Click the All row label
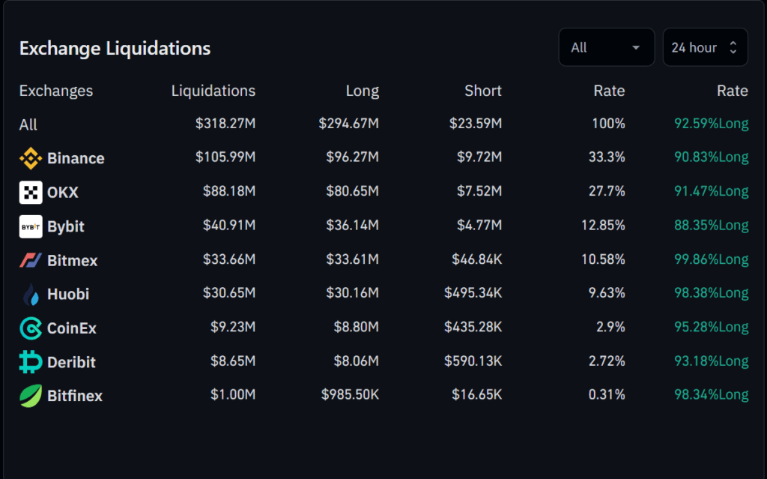This screenshot has width=767, height=479. point(28,124)
